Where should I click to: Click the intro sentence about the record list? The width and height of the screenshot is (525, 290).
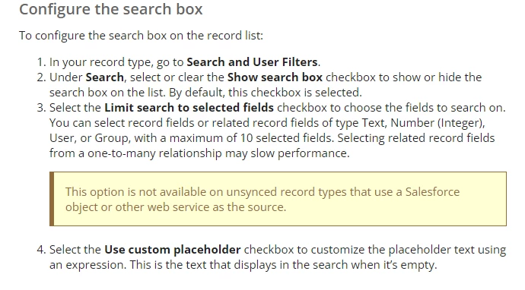[x=141, y=36]
